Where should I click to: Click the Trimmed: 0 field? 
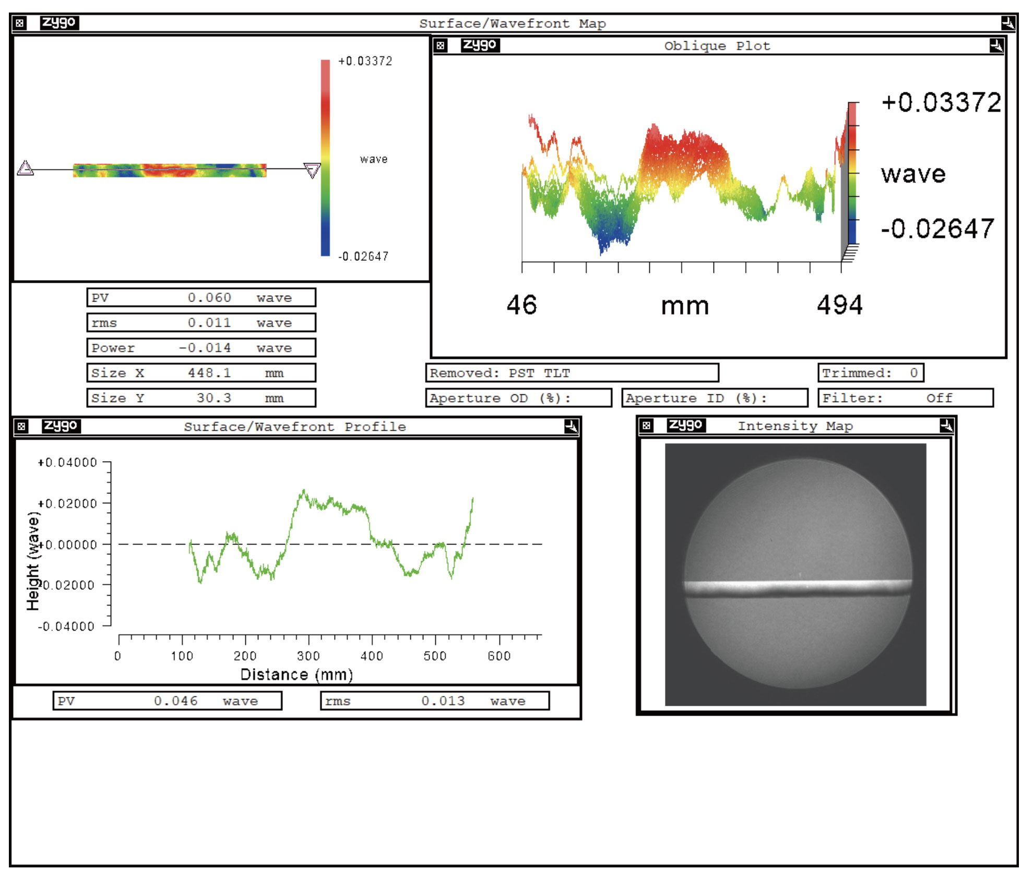871,372
